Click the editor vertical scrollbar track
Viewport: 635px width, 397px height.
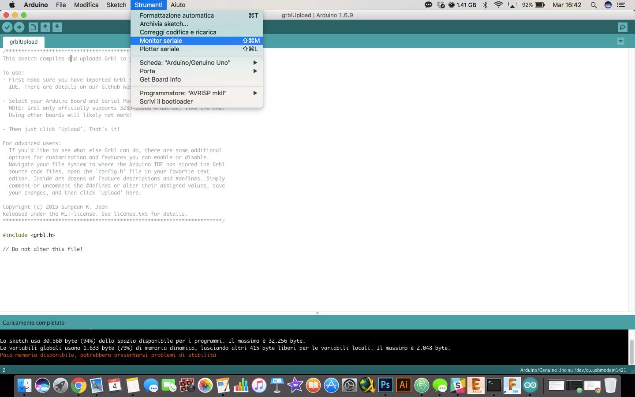[631, 179]
